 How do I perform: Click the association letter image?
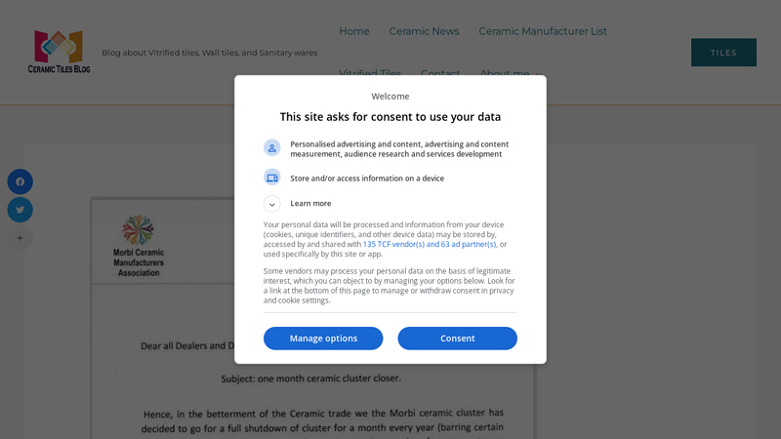pyautogui.click(x=312, y=319)
